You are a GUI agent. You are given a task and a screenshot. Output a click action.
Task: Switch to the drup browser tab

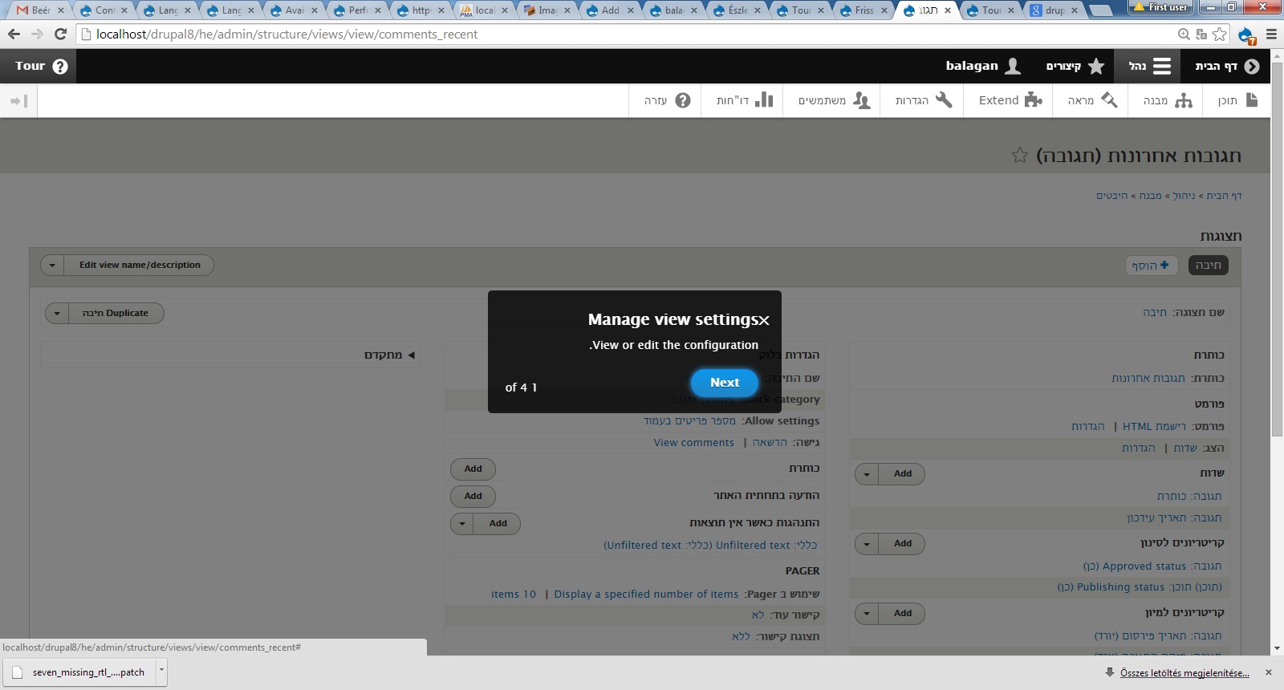coord(1054,10)
